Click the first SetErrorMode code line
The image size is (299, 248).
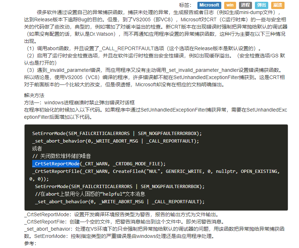(117, 134)
